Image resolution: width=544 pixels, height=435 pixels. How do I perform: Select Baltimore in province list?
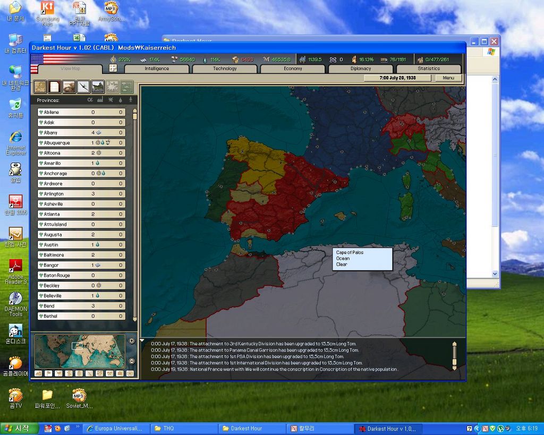tap(81, 254)
